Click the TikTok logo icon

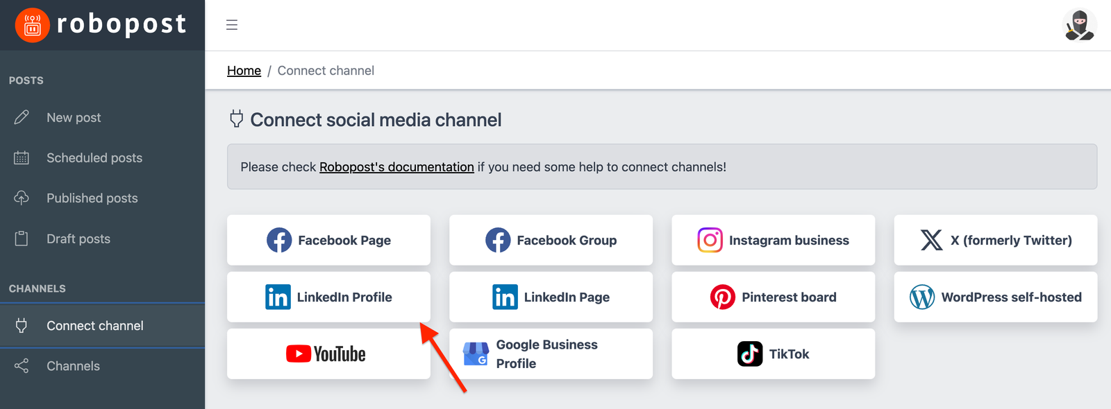click(x=750, y=354)
